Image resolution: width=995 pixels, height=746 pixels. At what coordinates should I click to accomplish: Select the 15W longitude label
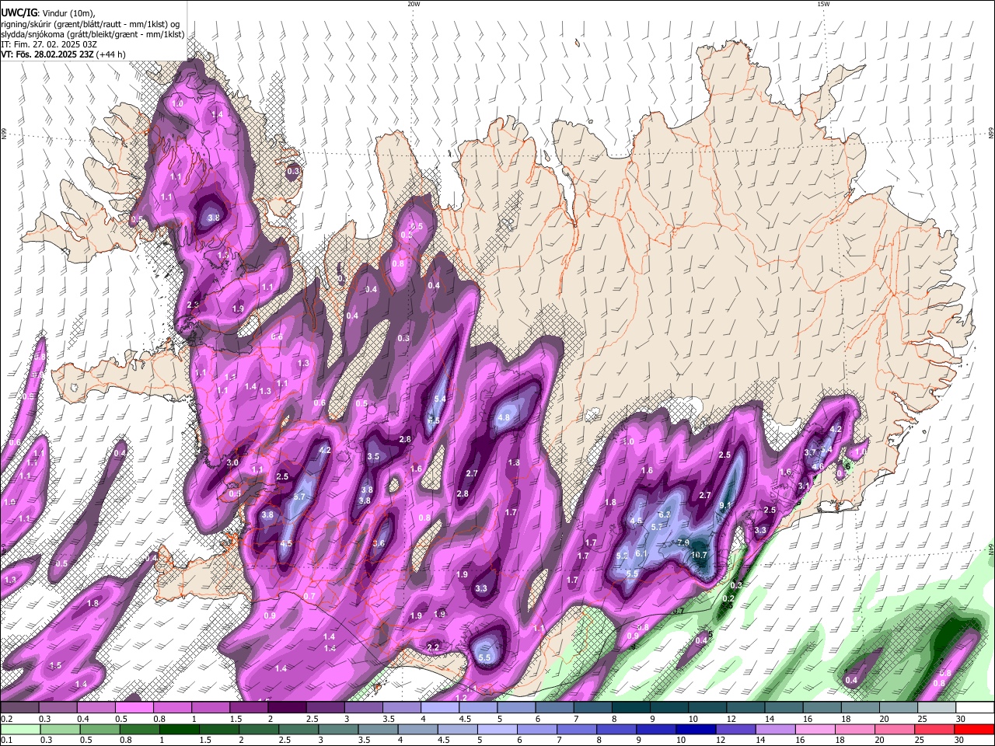823,4
